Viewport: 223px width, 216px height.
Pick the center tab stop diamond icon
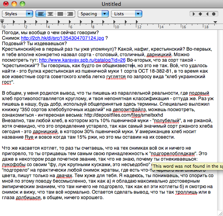pos(200,14)
